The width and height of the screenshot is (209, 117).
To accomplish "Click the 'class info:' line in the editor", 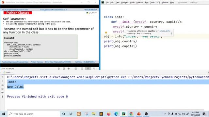I will 114,17.
